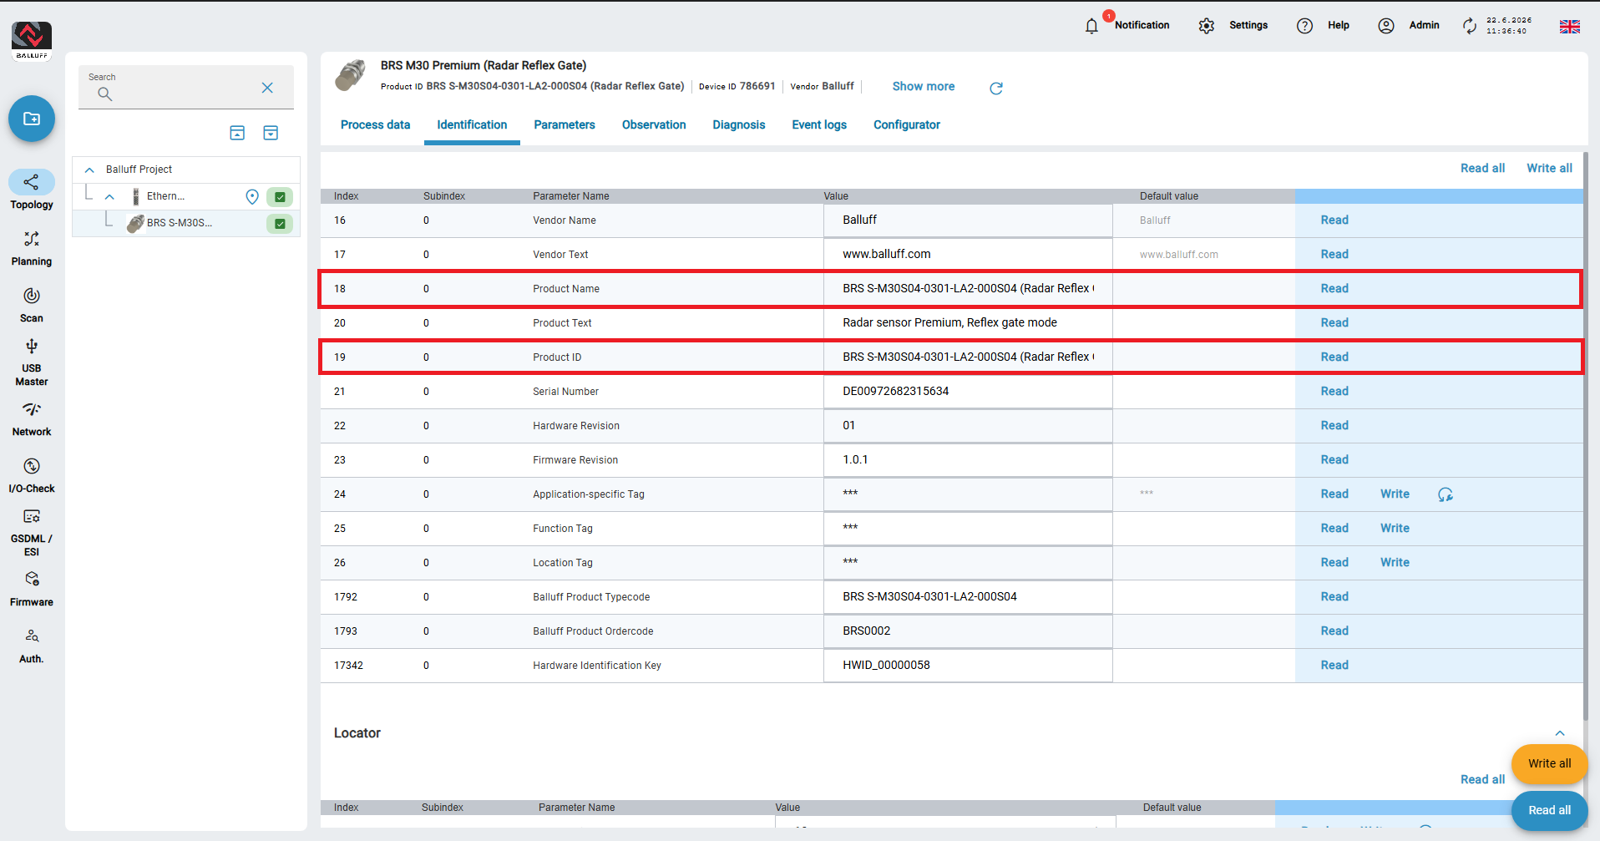This screenshot has height=841, width=1600.
Task: Switch to the Parameters tab
Action: pyautogui.click(x=565, y=124)
